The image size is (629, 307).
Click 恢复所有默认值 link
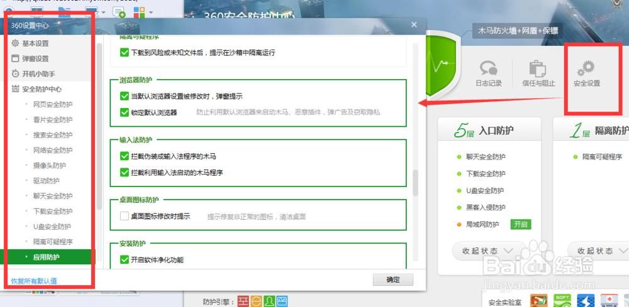tap(34, 281)
